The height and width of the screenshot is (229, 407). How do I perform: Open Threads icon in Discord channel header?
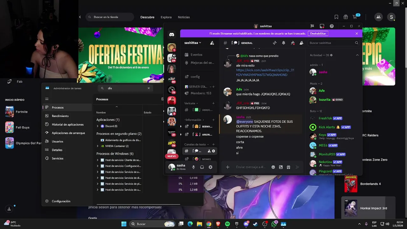(275, 43)
